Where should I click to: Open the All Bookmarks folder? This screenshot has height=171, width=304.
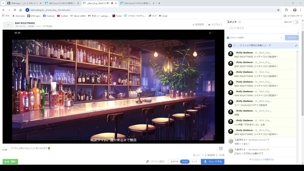point(293,16)
